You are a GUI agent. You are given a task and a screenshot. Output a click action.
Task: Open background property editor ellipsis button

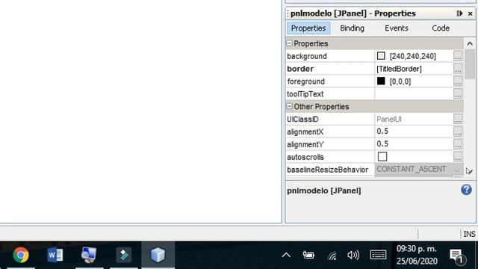tap(458, 56)
